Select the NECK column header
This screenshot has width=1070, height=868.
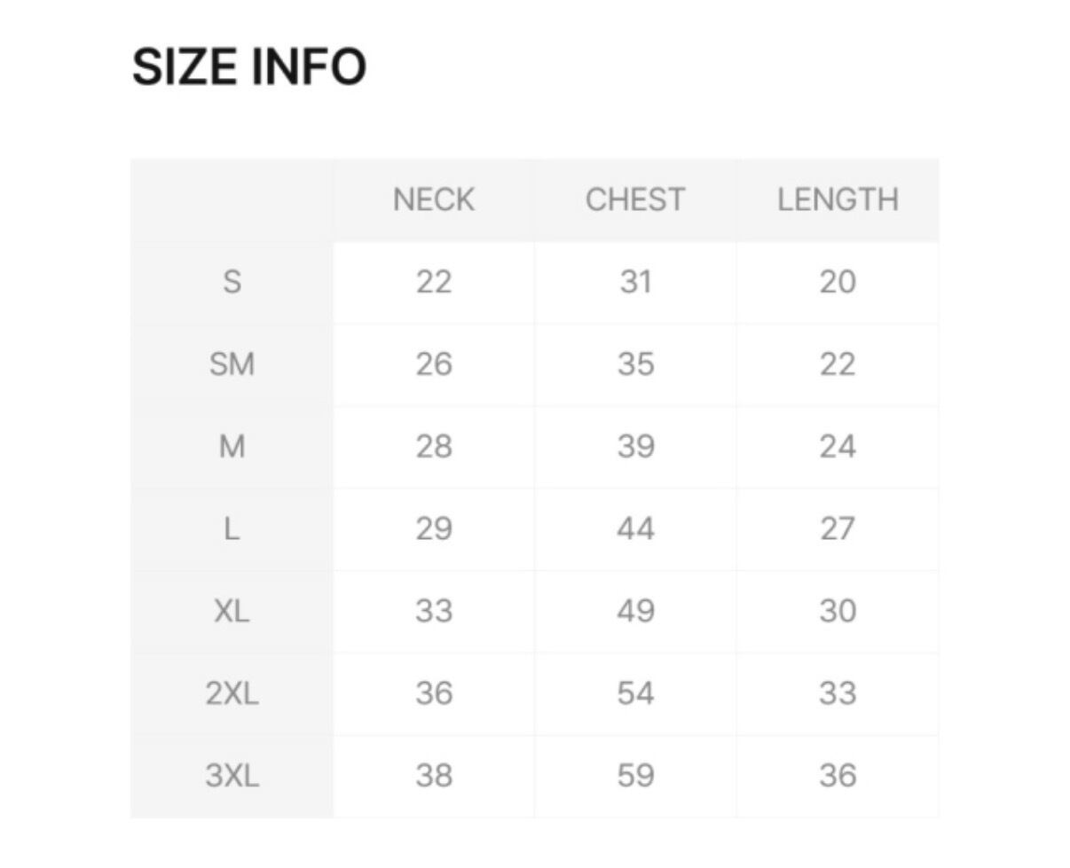click(x=434, y=199)
